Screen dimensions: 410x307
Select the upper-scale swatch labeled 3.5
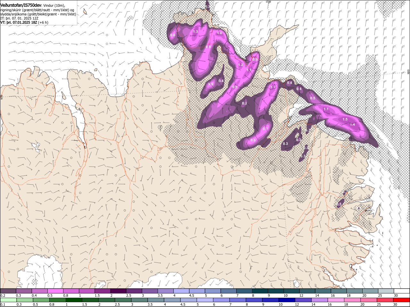[165, 291]
